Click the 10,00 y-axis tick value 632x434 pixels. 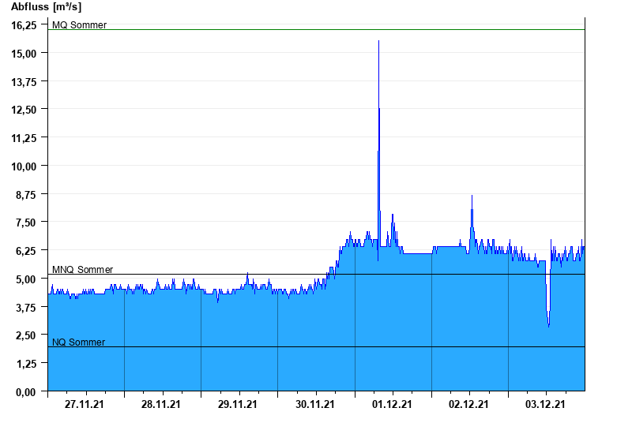click(23, 166)
